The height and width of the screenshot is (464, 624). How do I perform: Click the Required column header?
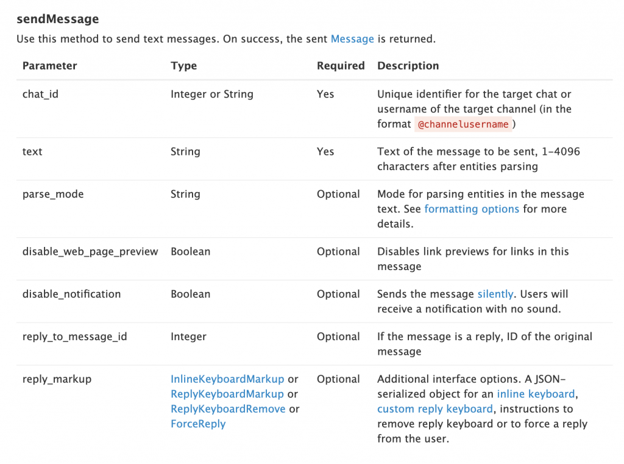341,66
